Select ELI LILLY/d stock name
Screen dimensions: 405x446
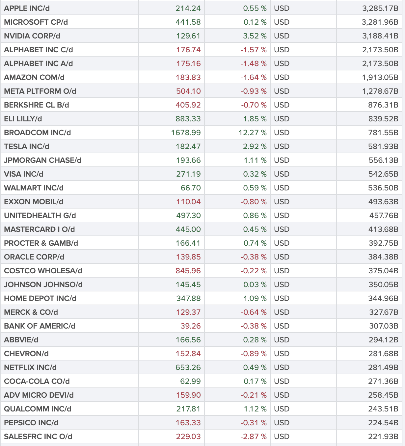pyautogui.click(x=23, y=119)
